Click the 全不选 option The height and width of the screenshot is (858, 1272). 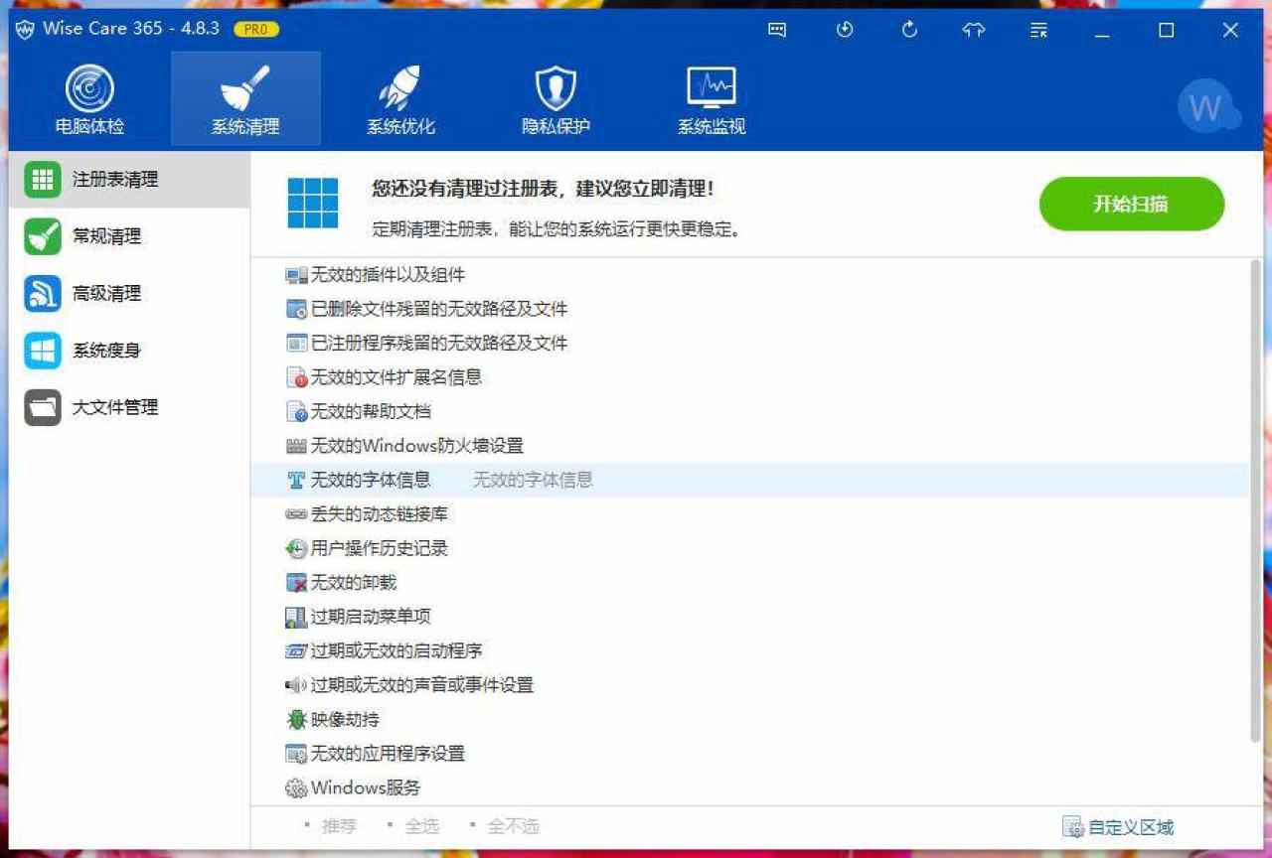[513, 826]
